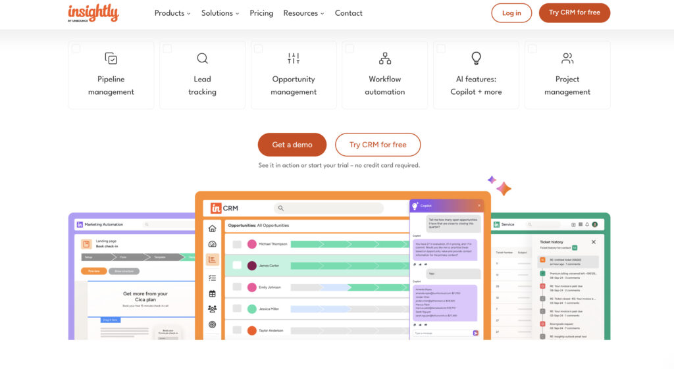Click the user avatar in Service window
The width and height of the screenshot is (674, 369).
pyautogui.click(x=595, y=224)
